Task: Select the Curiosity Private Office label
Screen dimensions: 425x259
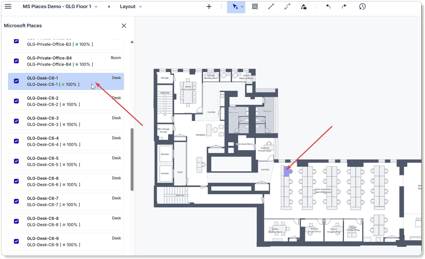Action: click(x=265, y=149)
